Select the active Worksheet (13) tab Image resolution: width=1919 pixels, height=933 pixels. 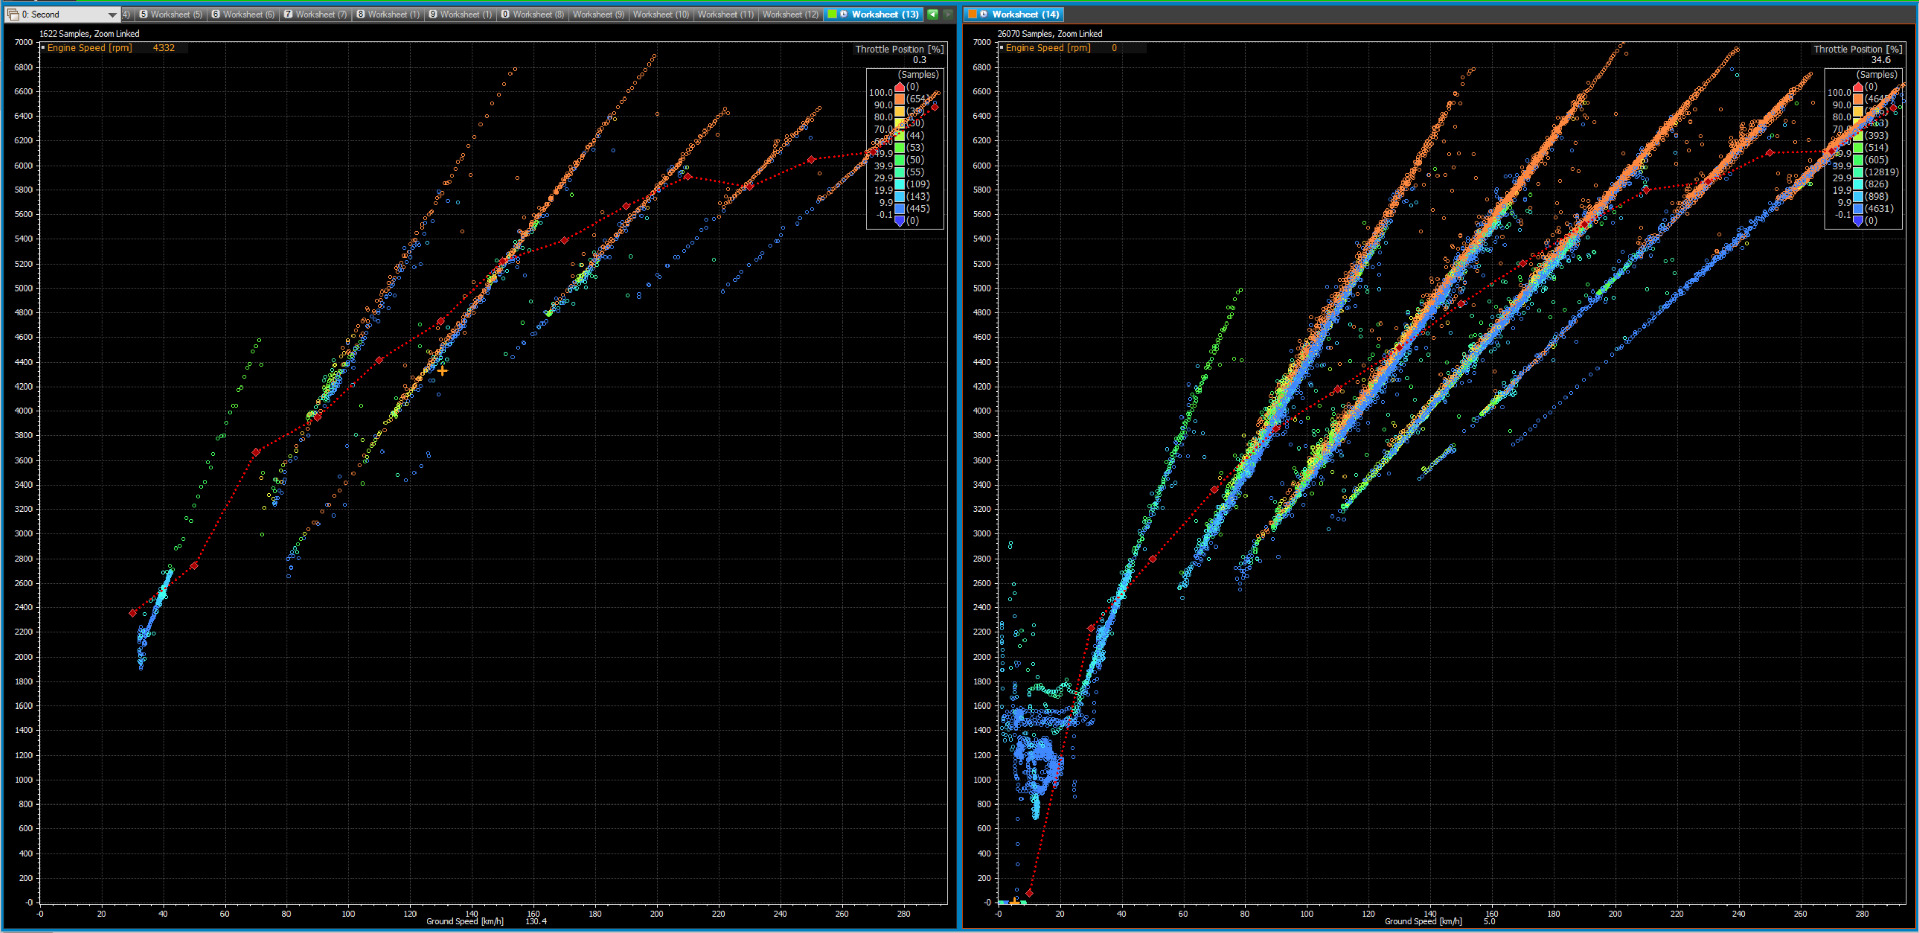tap(874, 14)
